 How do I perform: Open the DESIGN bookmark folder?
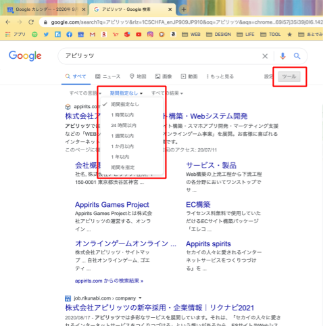pos(218,34)
